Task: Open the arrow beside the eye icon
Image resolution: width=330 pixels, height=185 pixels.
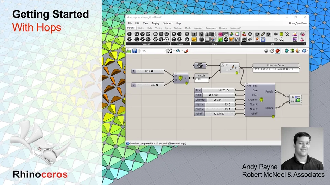Action: point(182,51)
